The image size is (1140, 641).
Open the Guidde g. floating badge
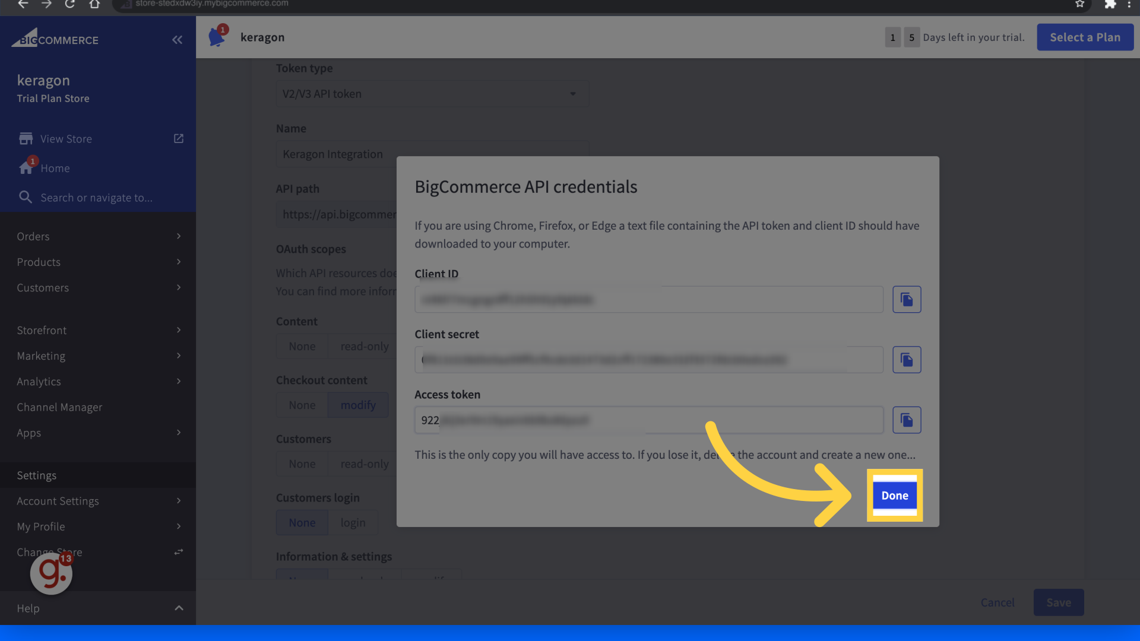52,573
